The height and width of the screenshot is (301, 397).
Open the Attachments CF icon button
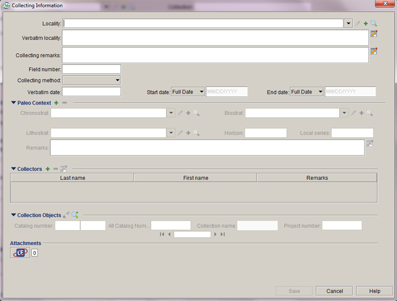[x=20, y=253]
